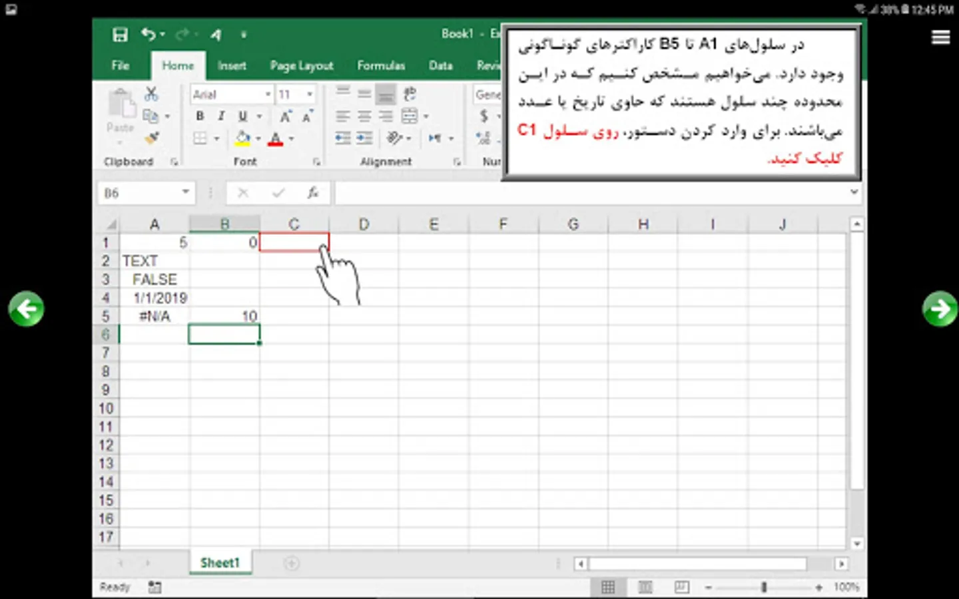Open the Undo history dropdown arrow

pos(162,35)
